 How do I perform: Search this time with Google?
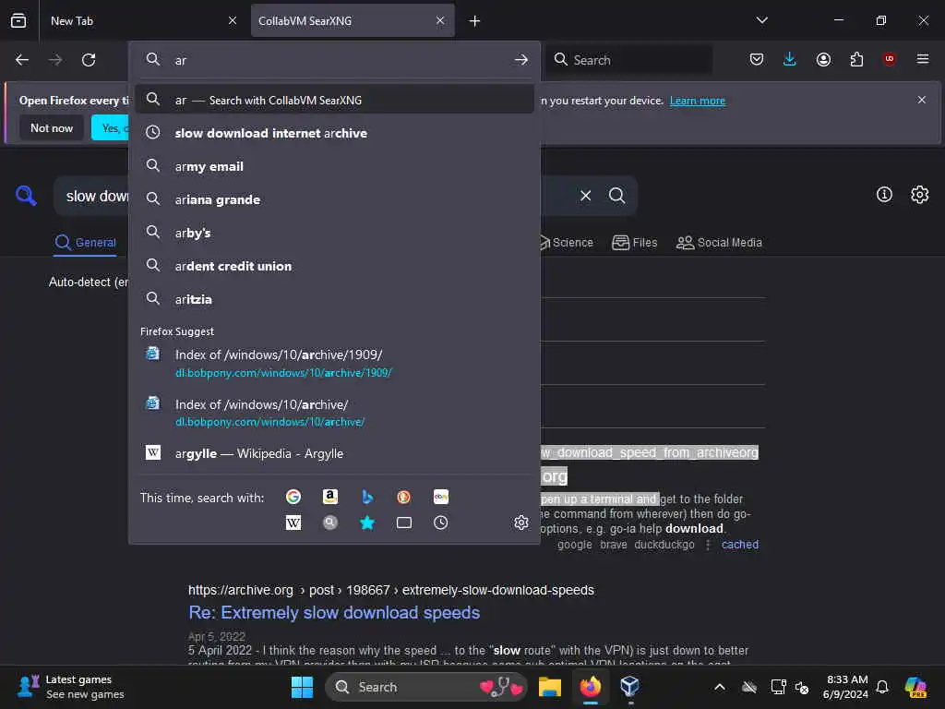coord(293,497)
